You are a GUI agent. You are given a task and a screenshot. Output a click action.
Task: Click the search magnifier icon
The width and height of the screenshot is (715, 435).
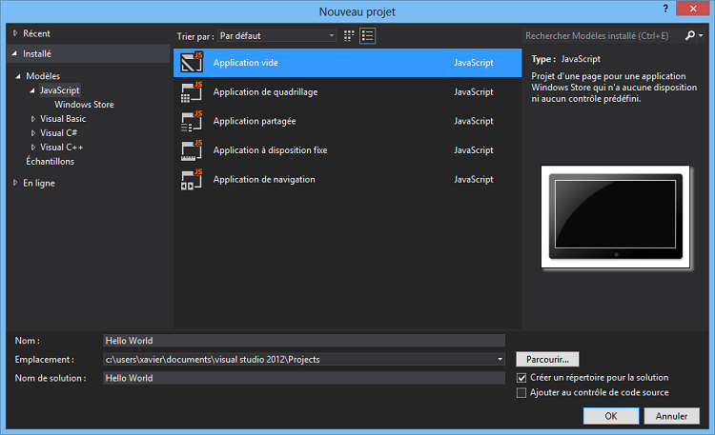click(x=690, y=35)
